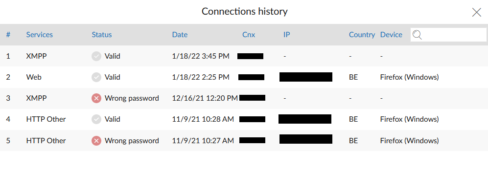Click the # column header
The height and width of the screenshot is (195, 488).
(8, 35)
